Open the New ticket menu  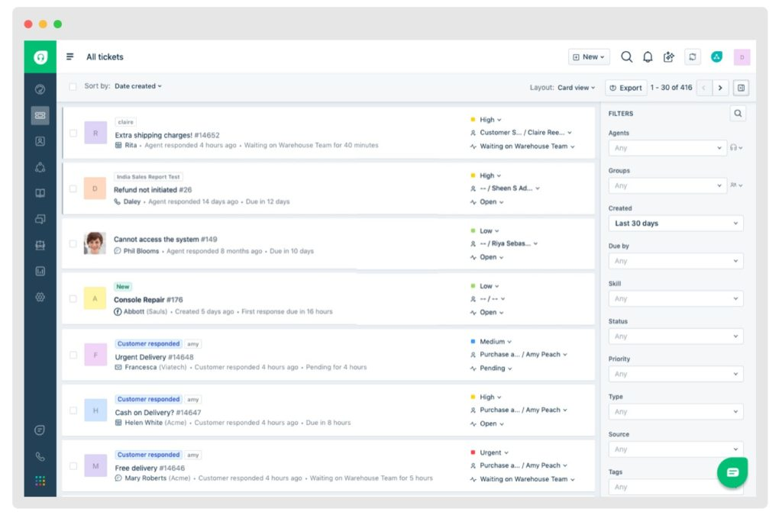pos(588,56)
